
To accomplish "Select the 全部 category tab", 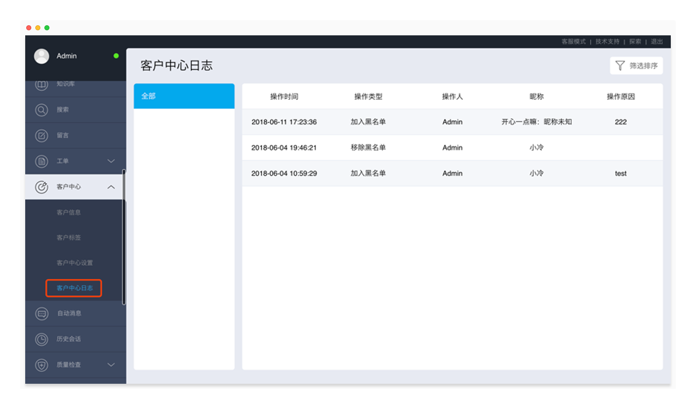I will tap(184, 96).
